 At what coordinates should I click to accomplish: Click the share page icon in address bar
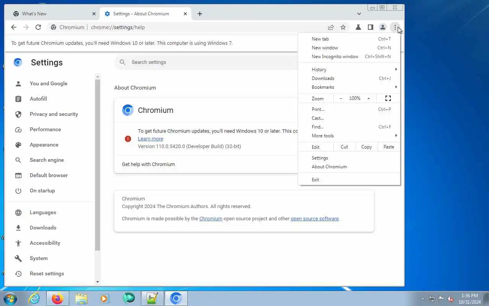pos(331,27)
